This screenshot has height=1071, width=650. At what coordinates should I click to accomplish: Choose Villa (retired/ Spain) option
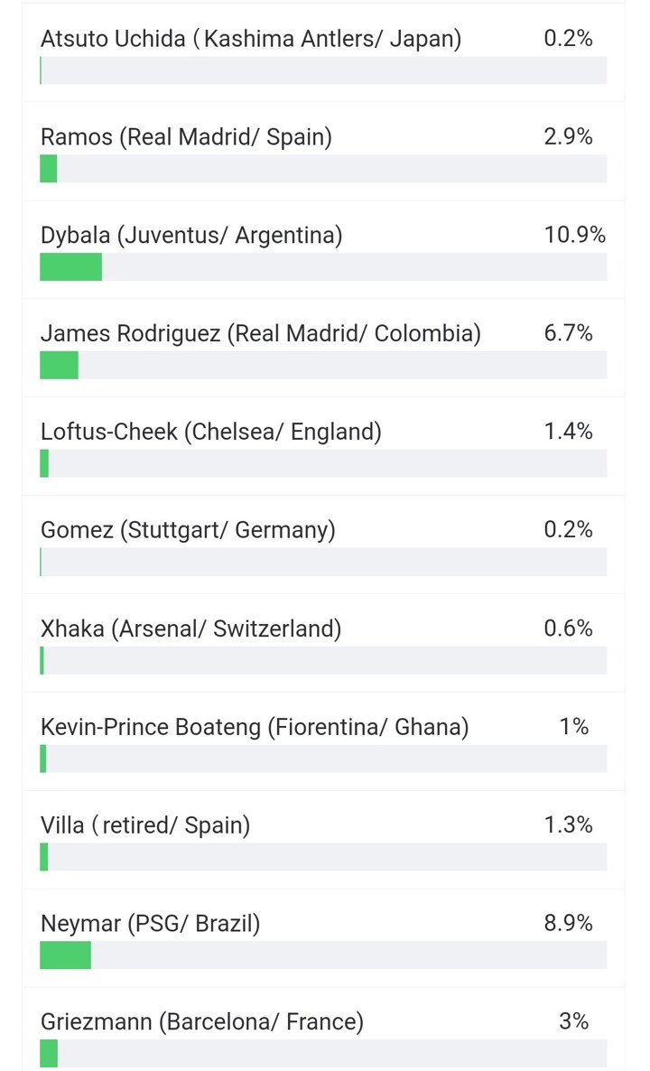point(145,825)
